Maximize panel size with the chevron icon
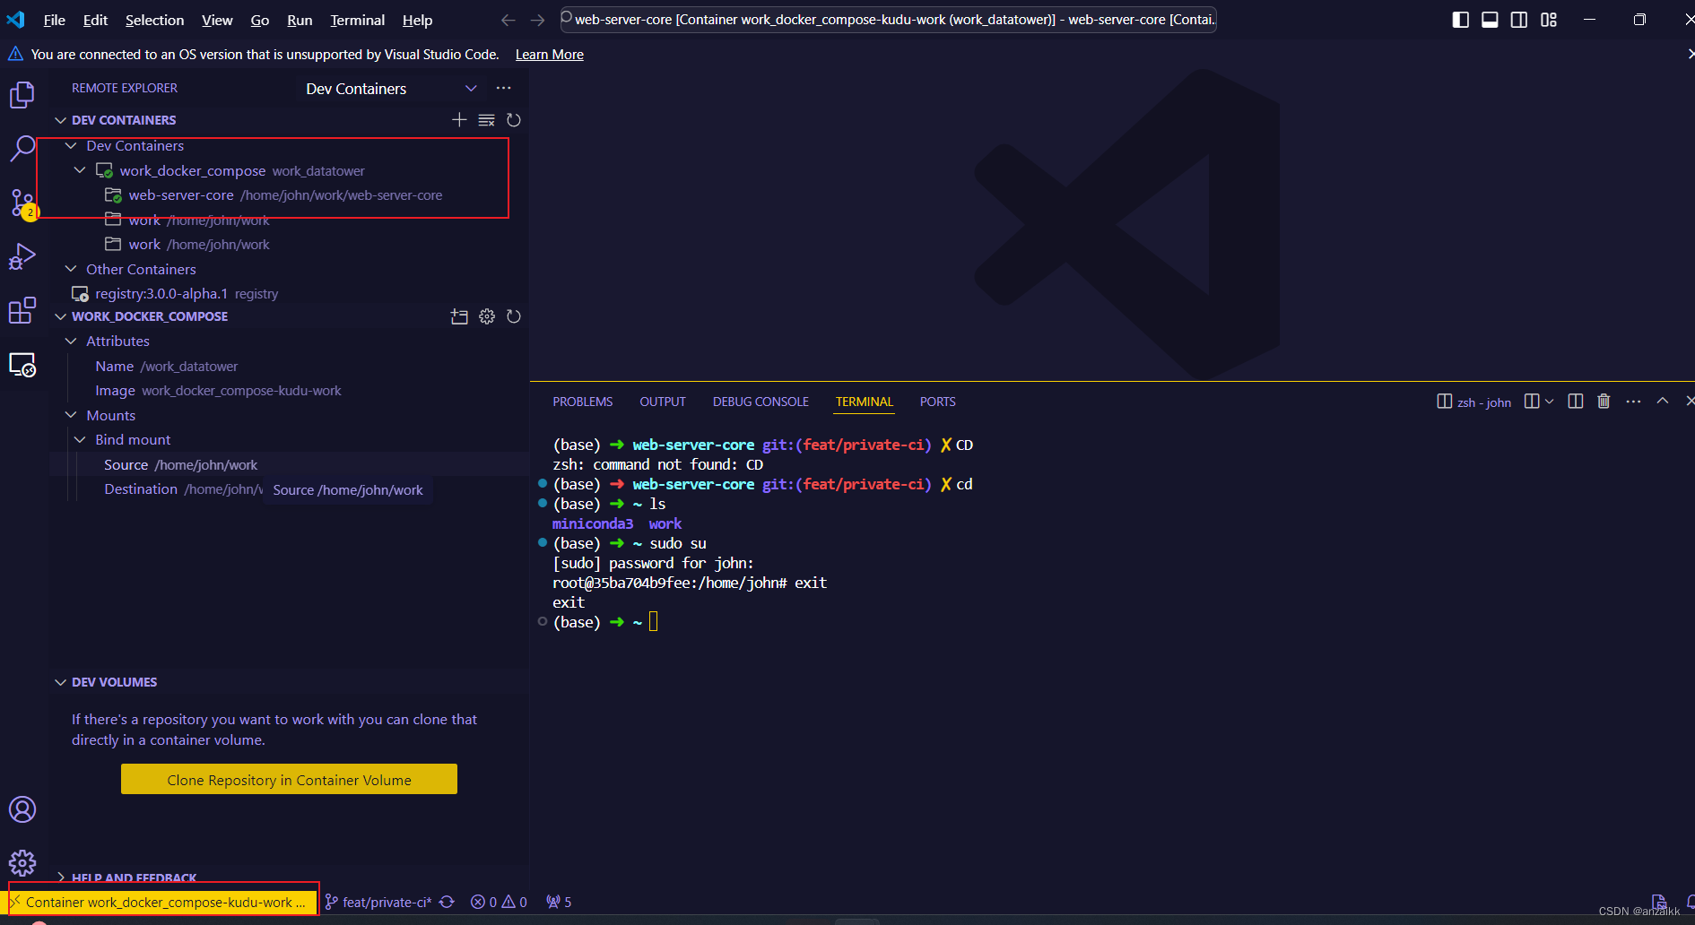Image resolution: width=1695 pixels, height=925 pixels. pos(1663,401)
